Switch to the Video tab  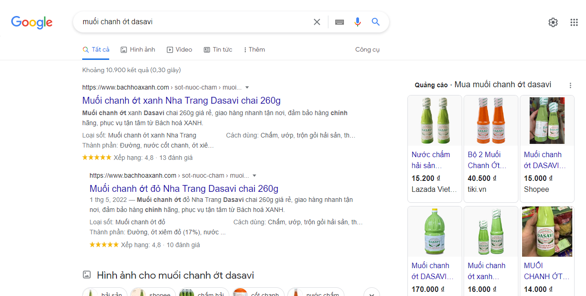click(x=179, y=49)
